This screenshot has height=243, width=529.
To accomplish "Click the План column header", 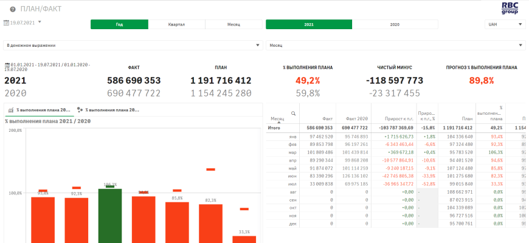I will [467, 119].
